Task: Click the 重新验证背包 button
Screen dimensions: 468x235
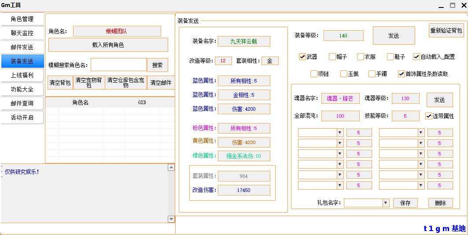Action: (x=446, y=30)
